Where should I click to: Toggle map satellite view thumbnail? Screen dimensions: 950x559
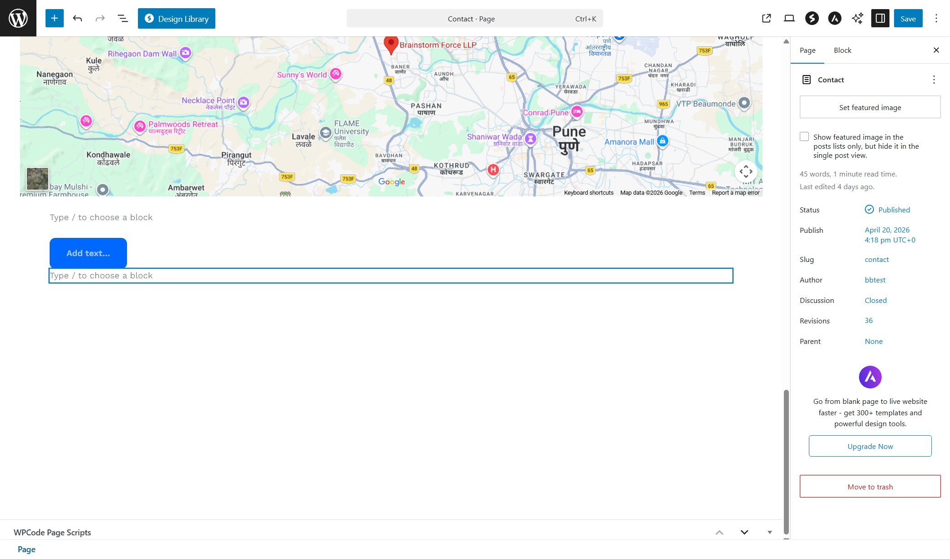tap(37, 179)
